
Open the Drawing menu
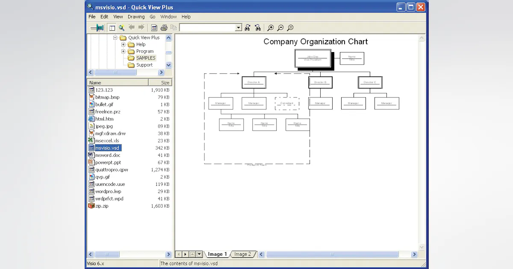(136, 17)
